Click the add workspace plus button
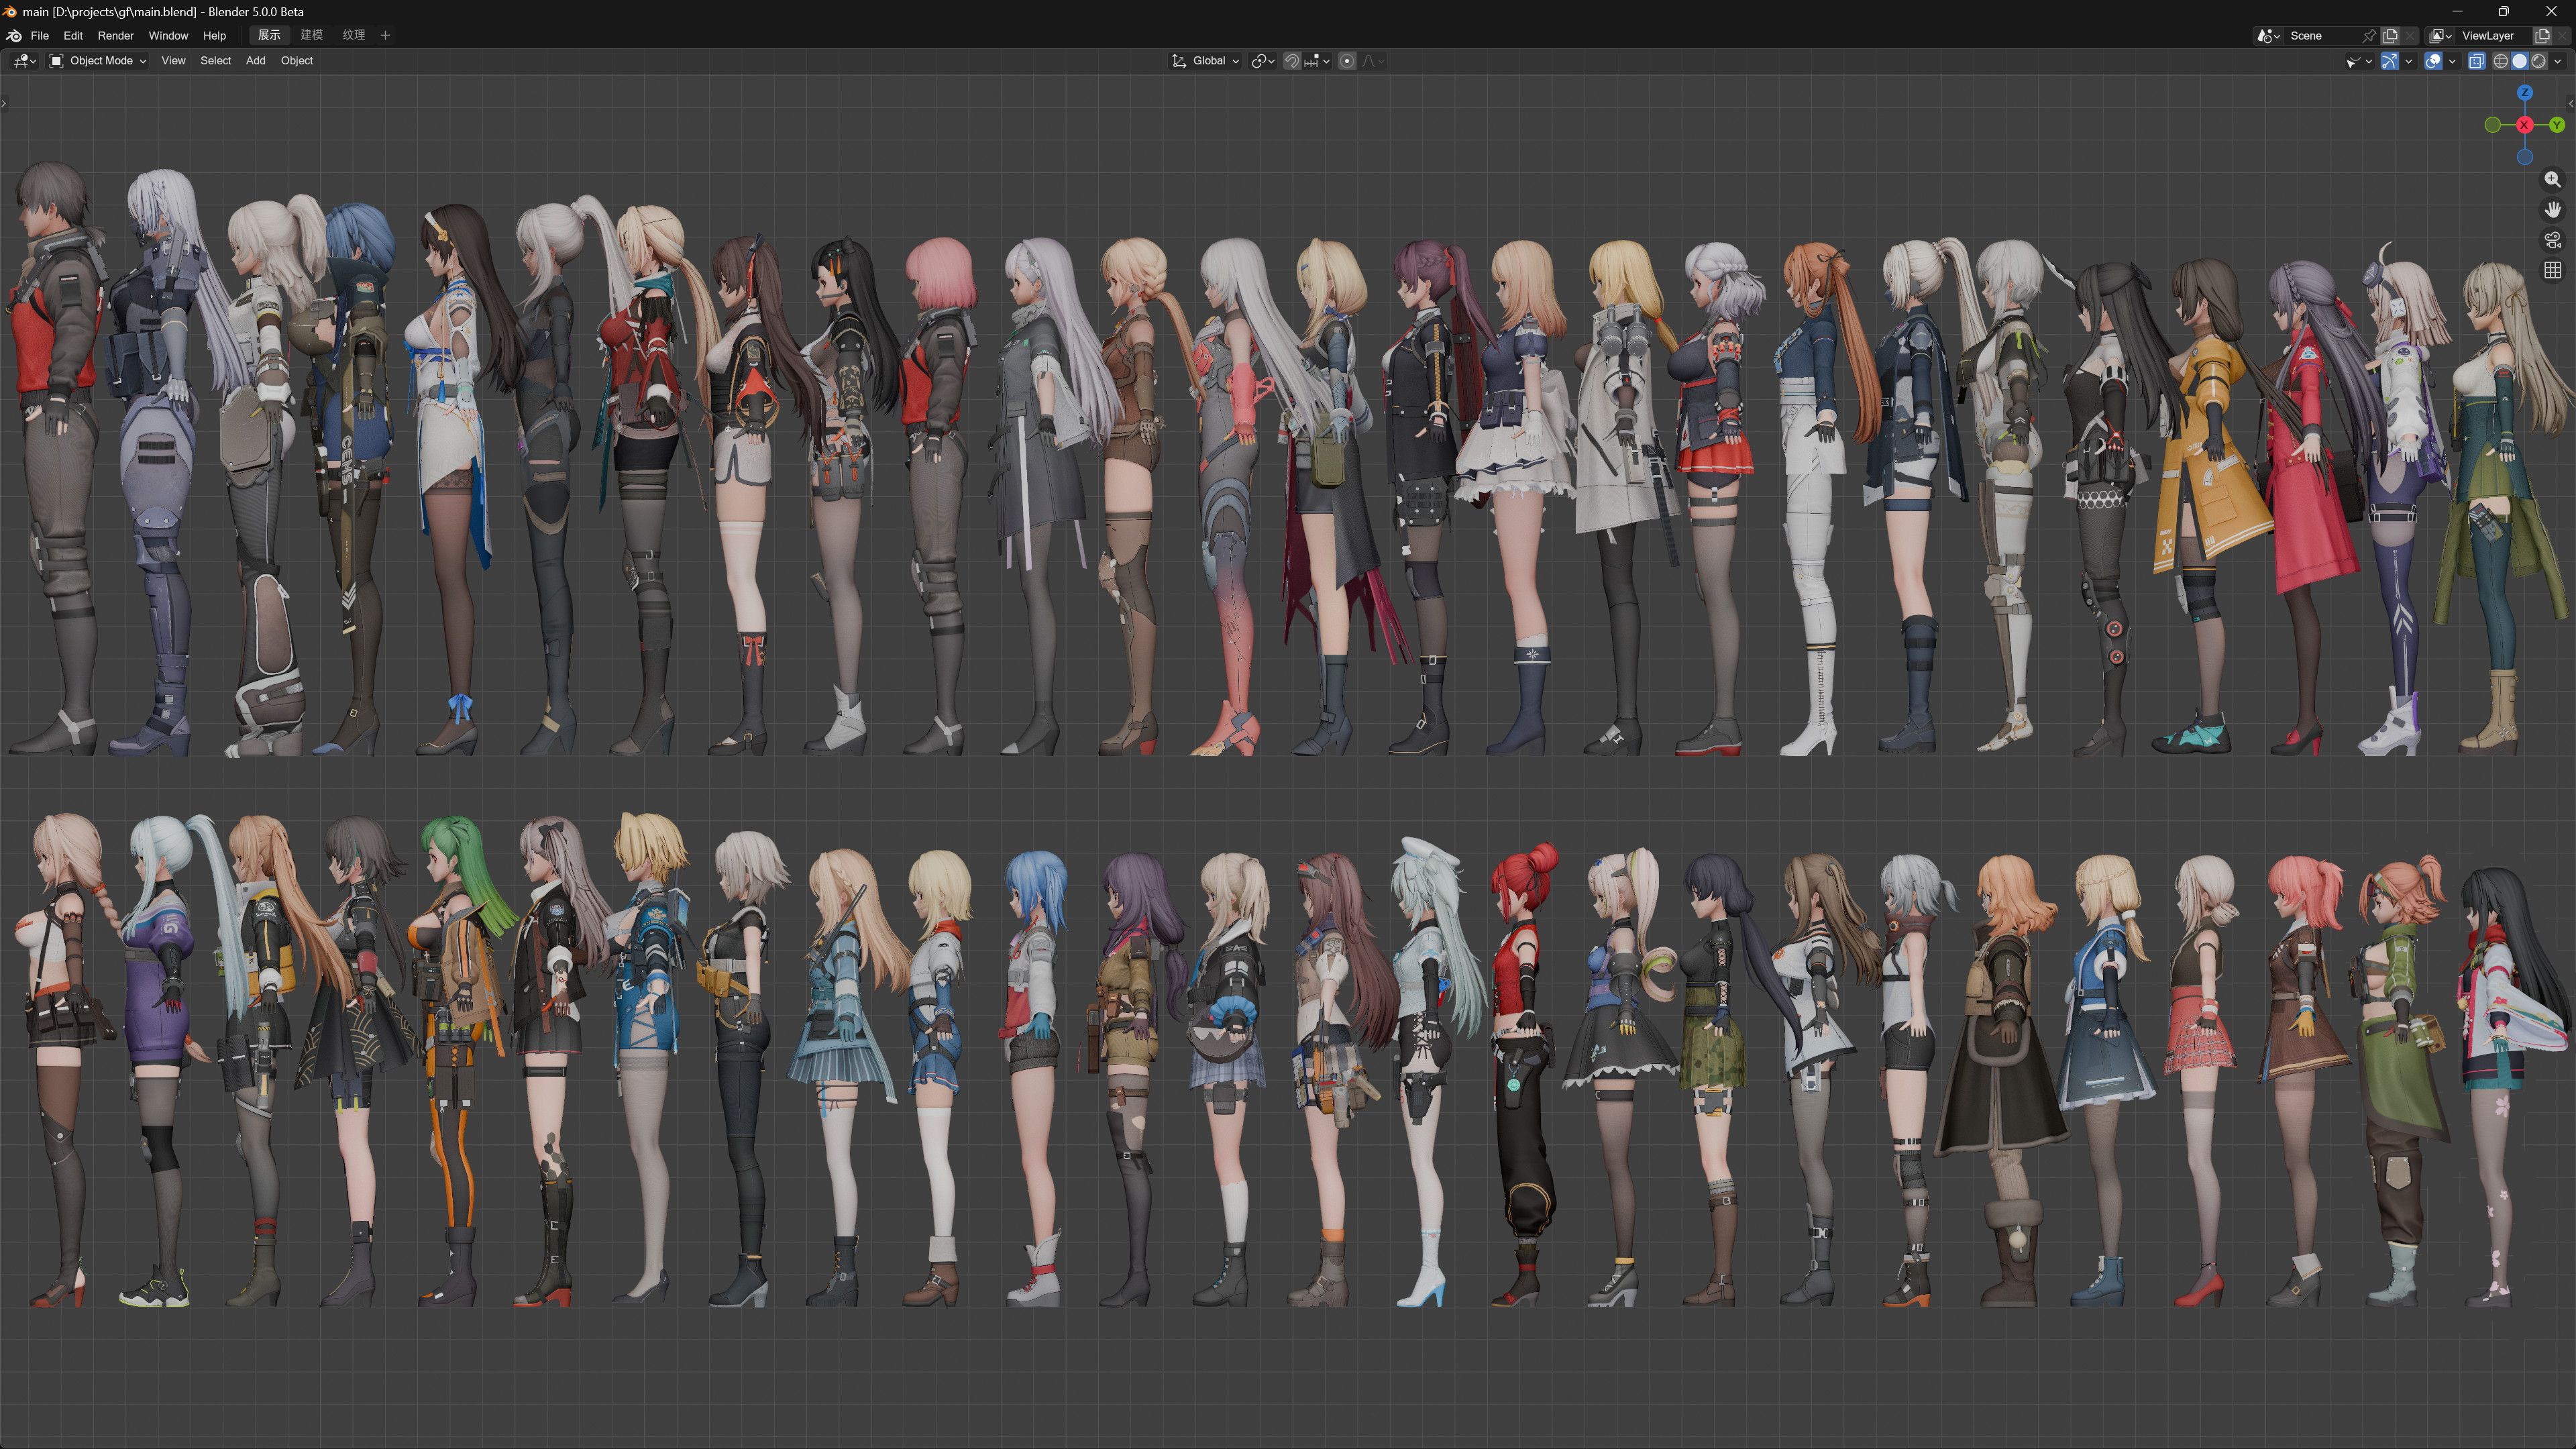 point(385,35)
